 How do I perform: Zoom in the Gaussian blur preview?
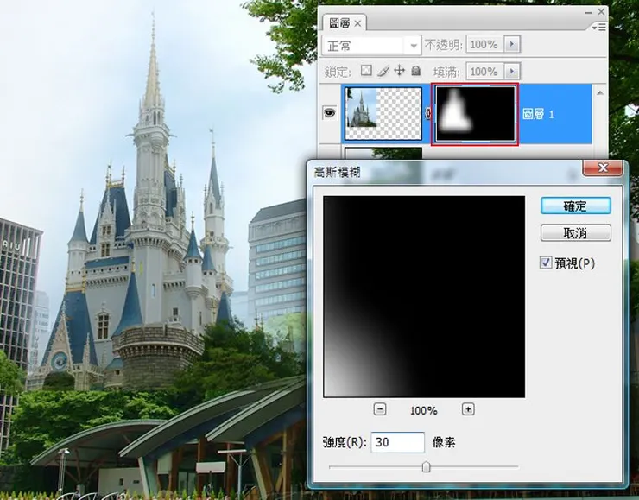pyautogui.click(x=468, y=409)
